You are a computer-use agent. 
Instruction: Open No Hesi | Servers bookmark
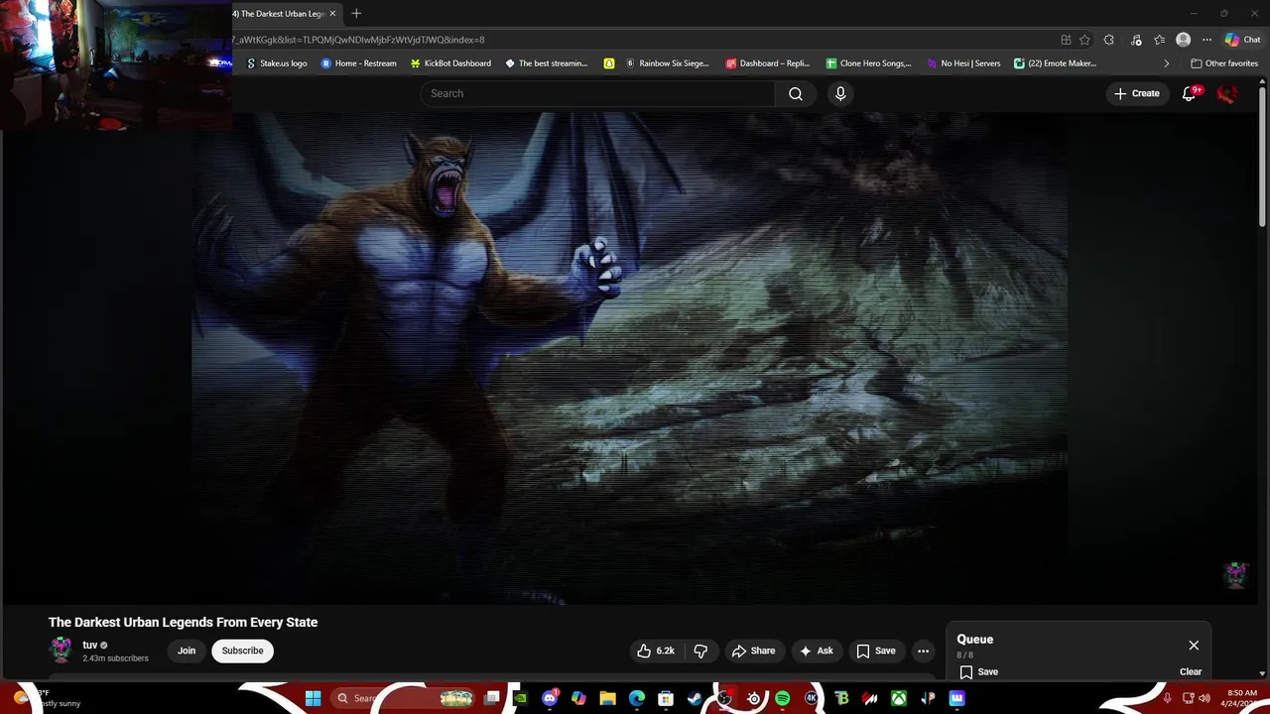[x=963, y=63]
